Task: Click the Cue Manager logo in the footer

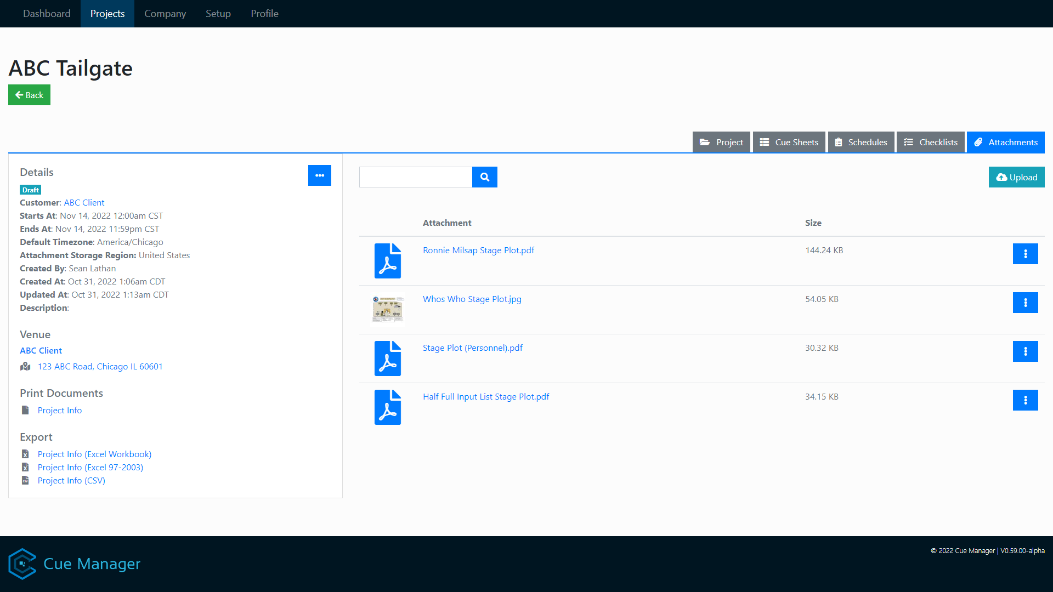Action: point(22,563)
